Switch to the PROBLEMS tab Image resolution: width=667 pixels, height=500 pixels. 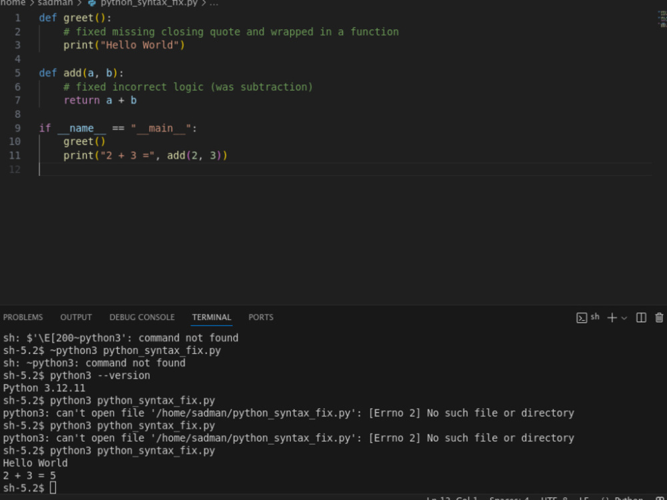pos(23,317)
